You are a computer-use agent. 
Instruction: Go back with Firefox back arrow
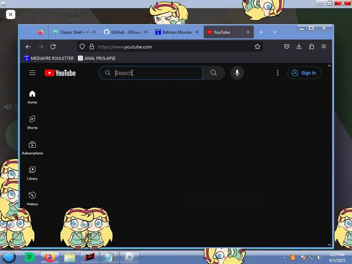tap(28, 47)
